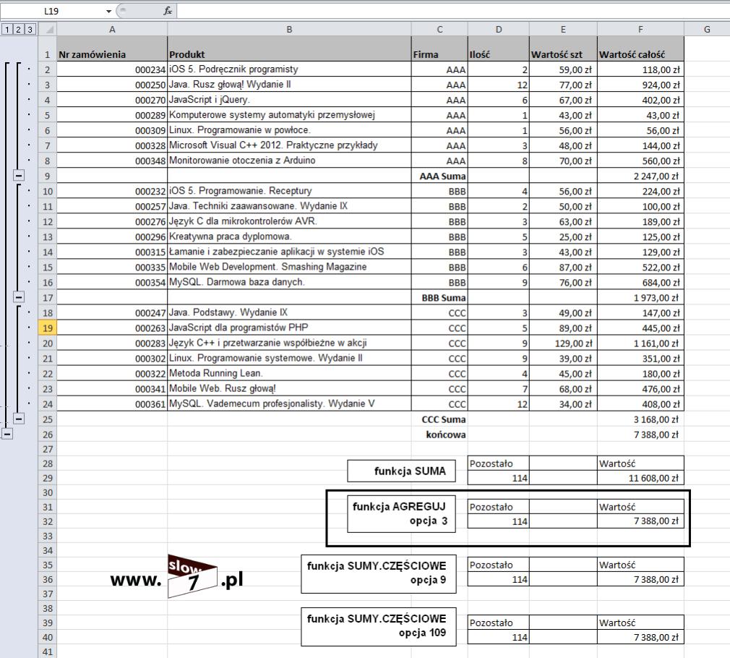Show outline level 3
The height and width of the screenshot is (658, 730).
[30, 30]
